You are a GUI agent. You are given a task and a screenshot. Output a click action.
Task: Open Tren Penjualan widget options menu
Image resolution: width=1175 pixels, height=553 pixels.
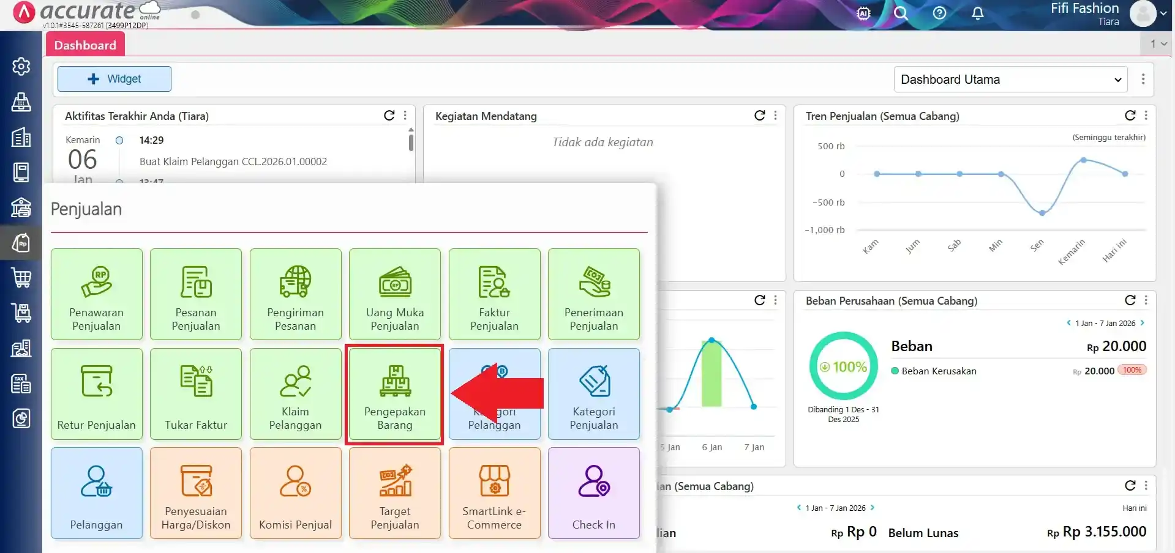pyautogui.click(x=1146, y=116)
